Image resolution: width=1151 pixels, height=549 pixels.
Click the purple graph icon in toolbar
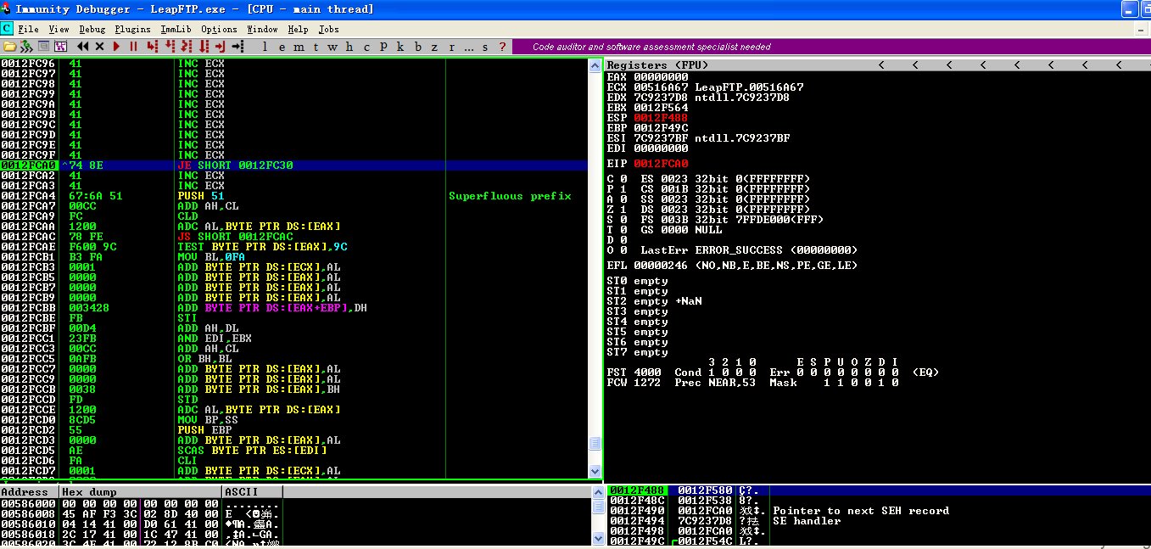click(x=60, y=46)
